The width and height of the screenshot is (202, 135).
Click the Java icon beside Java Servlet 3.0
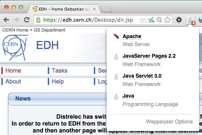coord(116,76)
